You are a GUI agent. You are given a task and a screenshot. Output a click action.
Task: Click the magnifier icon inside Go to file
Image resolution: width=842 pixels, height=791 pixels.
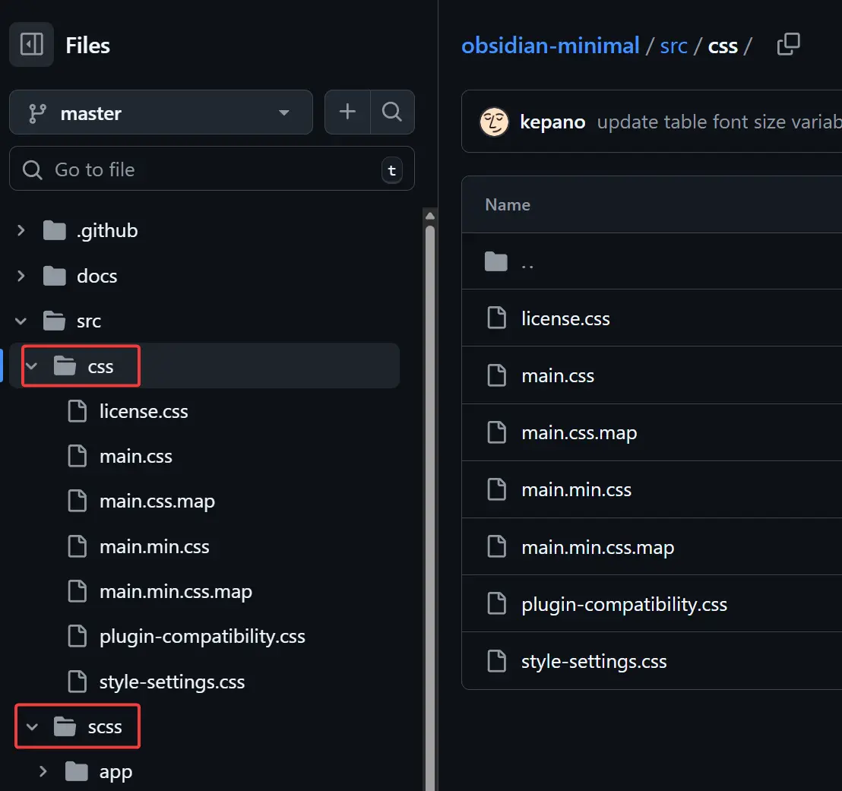(32, 169)
